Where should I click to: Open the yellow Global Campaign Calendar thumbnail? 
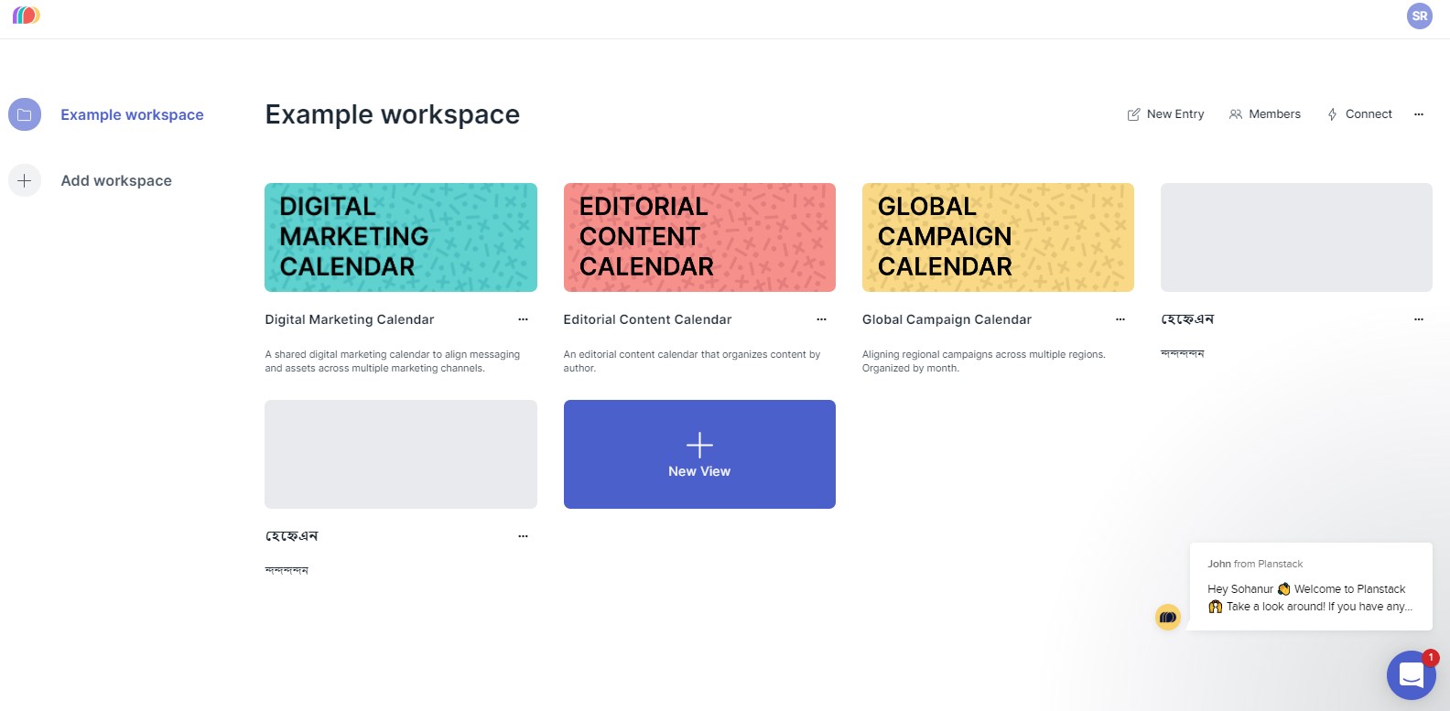click(x=998, y=237)
